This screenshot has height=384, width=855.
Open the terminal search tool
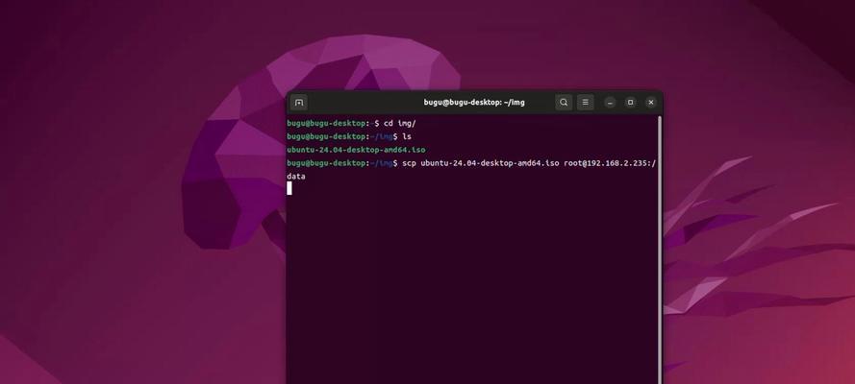(564, 103)
